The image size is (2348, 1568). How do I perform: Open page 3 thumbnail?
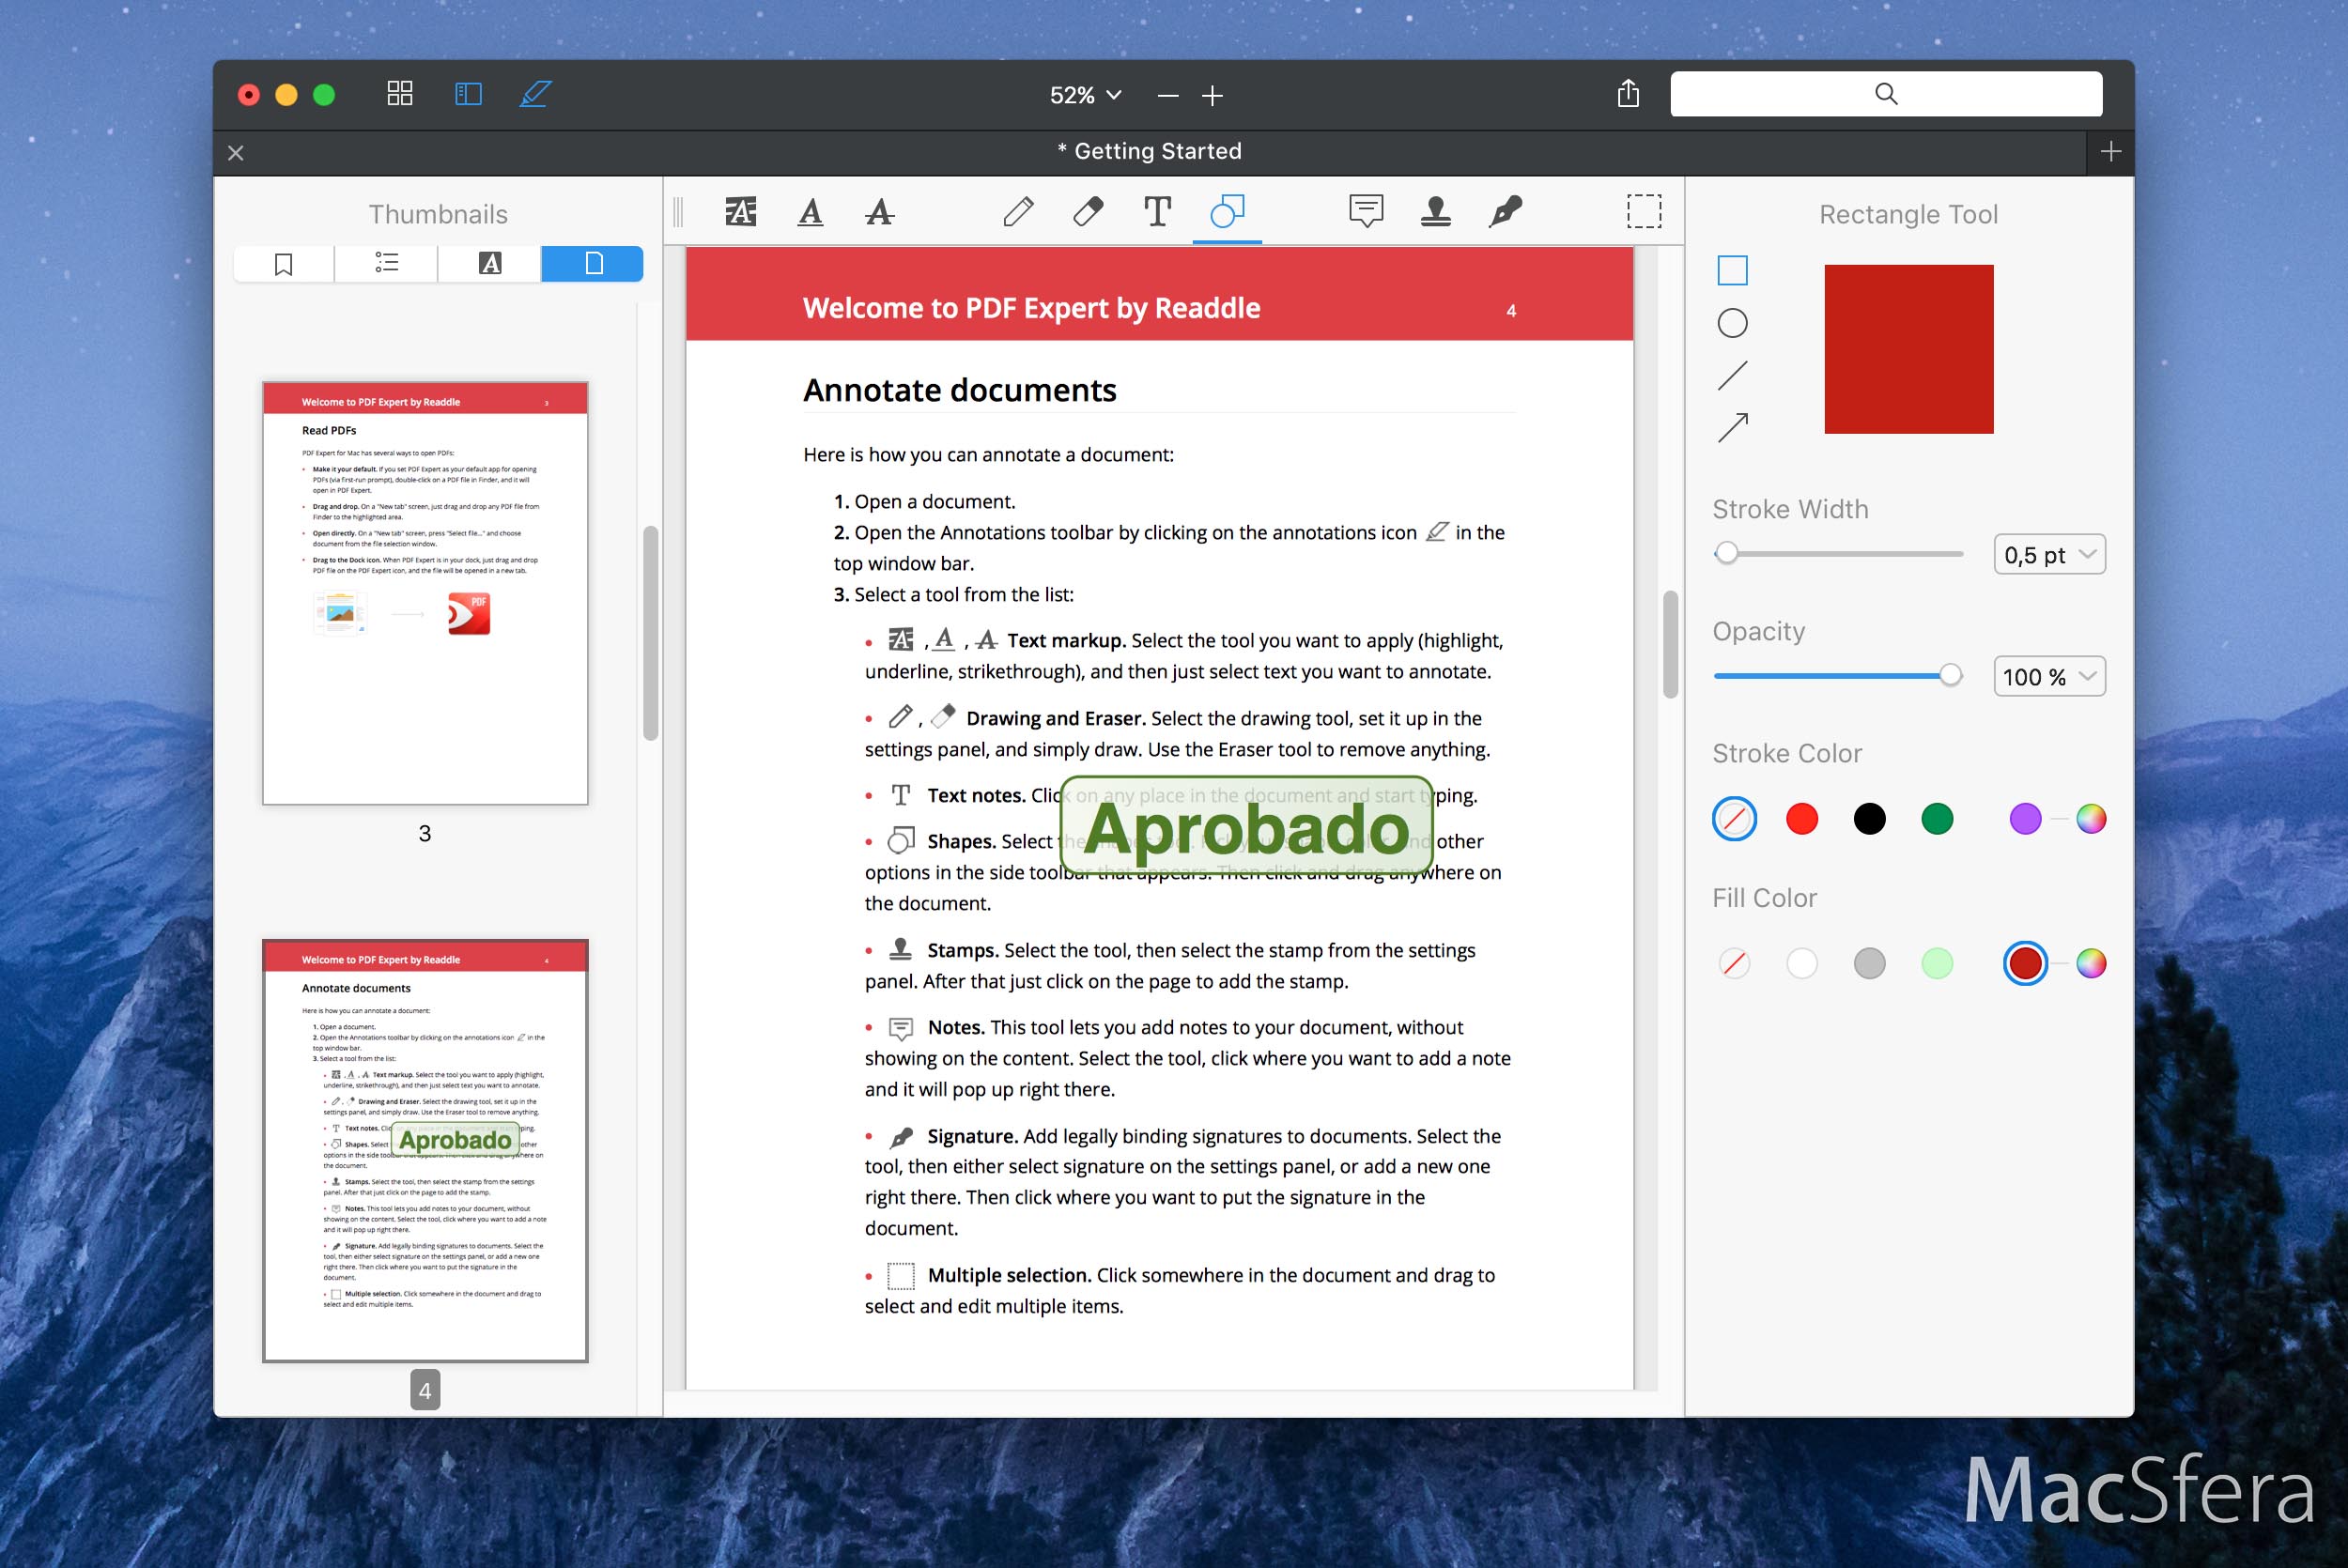pos(425,593)
